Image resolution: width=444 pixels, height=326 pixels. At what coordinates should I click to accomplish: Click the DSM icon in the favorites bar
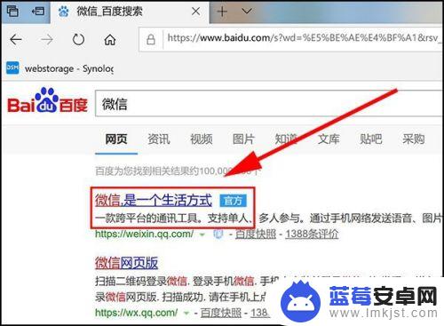coord(12,68)
